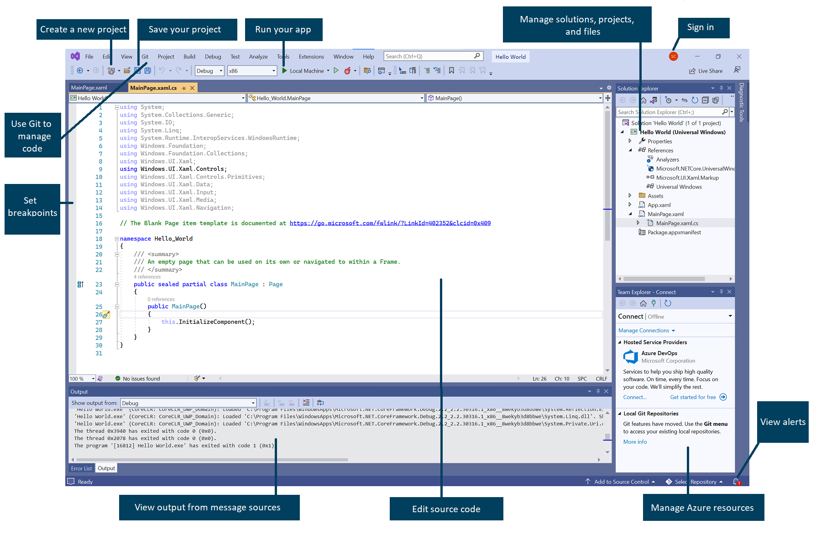Open the Diagnostic Tools side tab
Viewport: 816px width, 535px height.
pos(742,102)
